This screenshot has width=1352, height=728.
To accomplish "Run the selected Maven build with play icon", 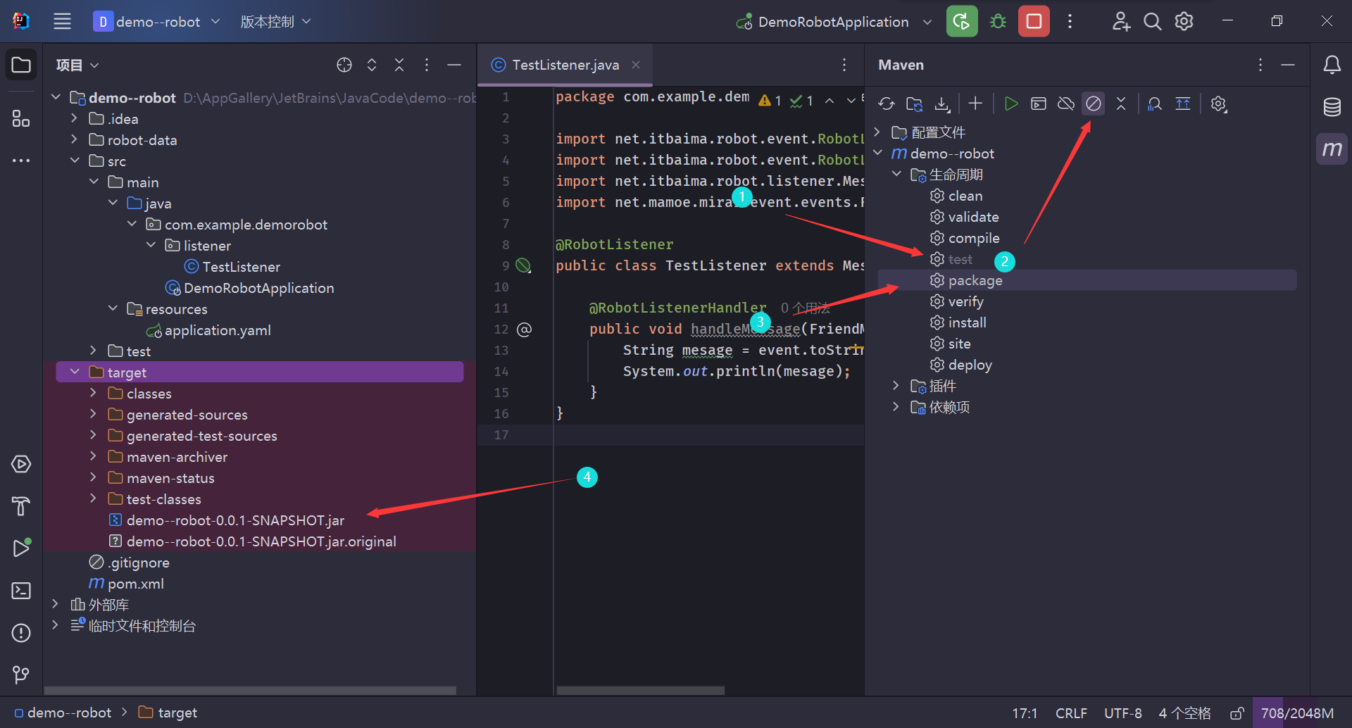I will pyautogui.click(x=1010, y=104).
